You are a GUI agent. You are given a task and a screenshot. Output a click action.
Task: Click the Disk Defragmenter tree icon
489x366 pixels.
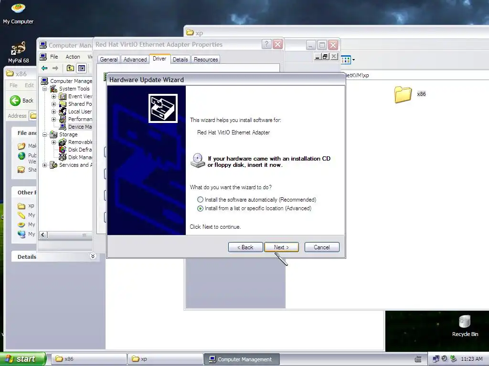[63, 150]
